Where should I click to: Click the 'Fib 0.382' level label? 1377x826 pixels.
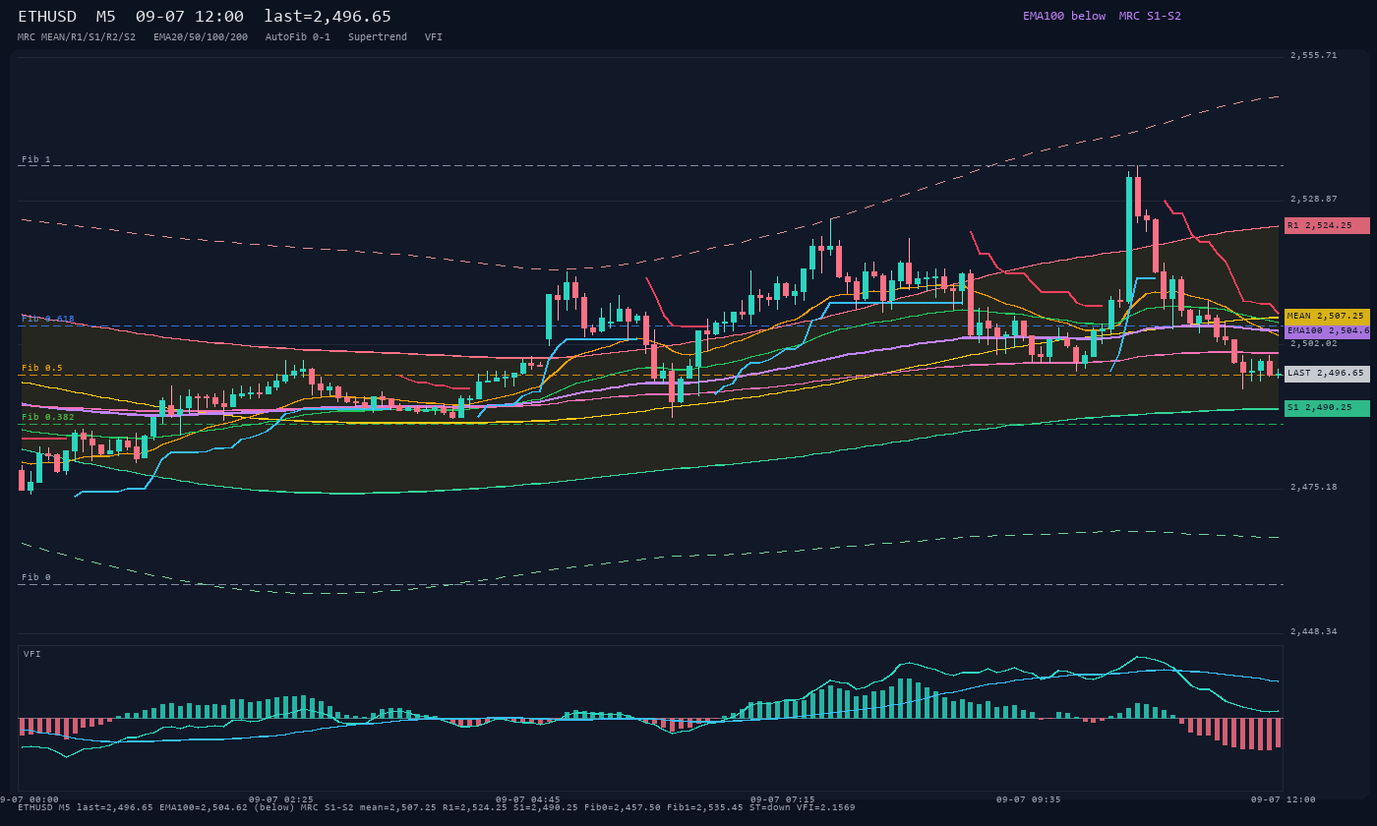(x=48, y=417)
